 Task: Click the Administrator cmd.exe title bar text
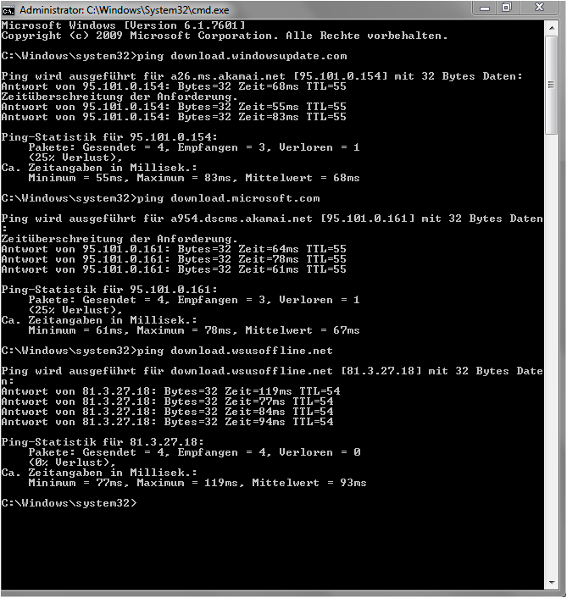[125, 10]
